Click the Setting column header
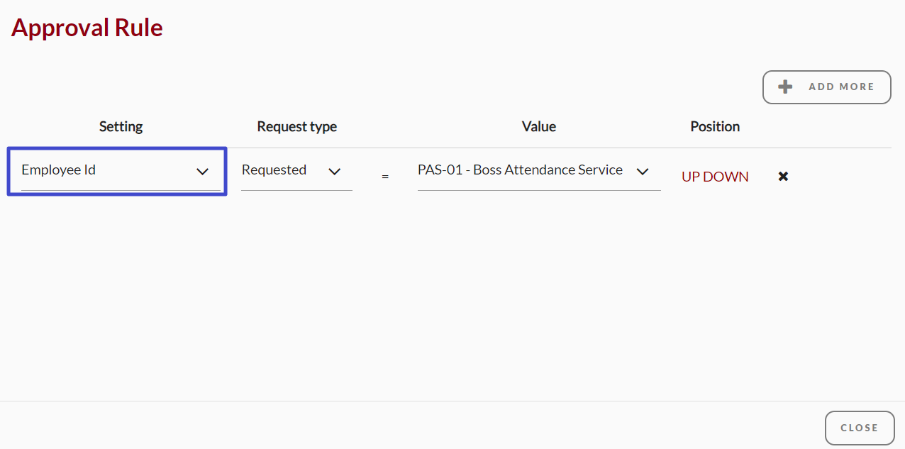This screenshot has height=449, width=905. click(121, 126)
